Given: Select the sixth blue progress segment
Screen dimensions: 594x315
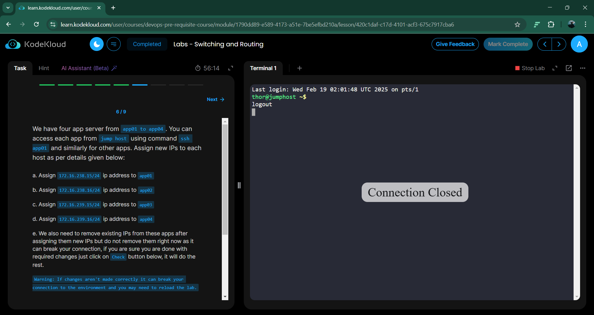Looking at the screenshot, I should [140, 85].
